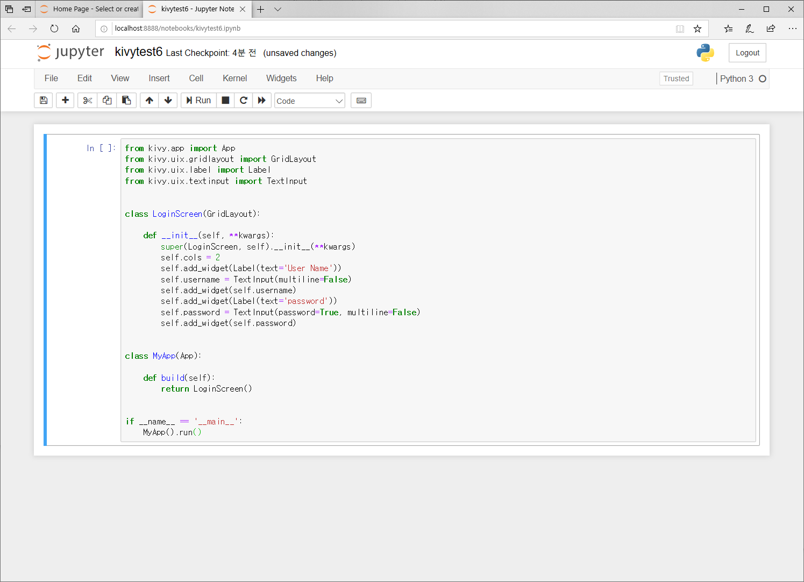Interrupt the kernel with stop icon
The width and height of the screenshot is (804, 582).
coord(226,101)
